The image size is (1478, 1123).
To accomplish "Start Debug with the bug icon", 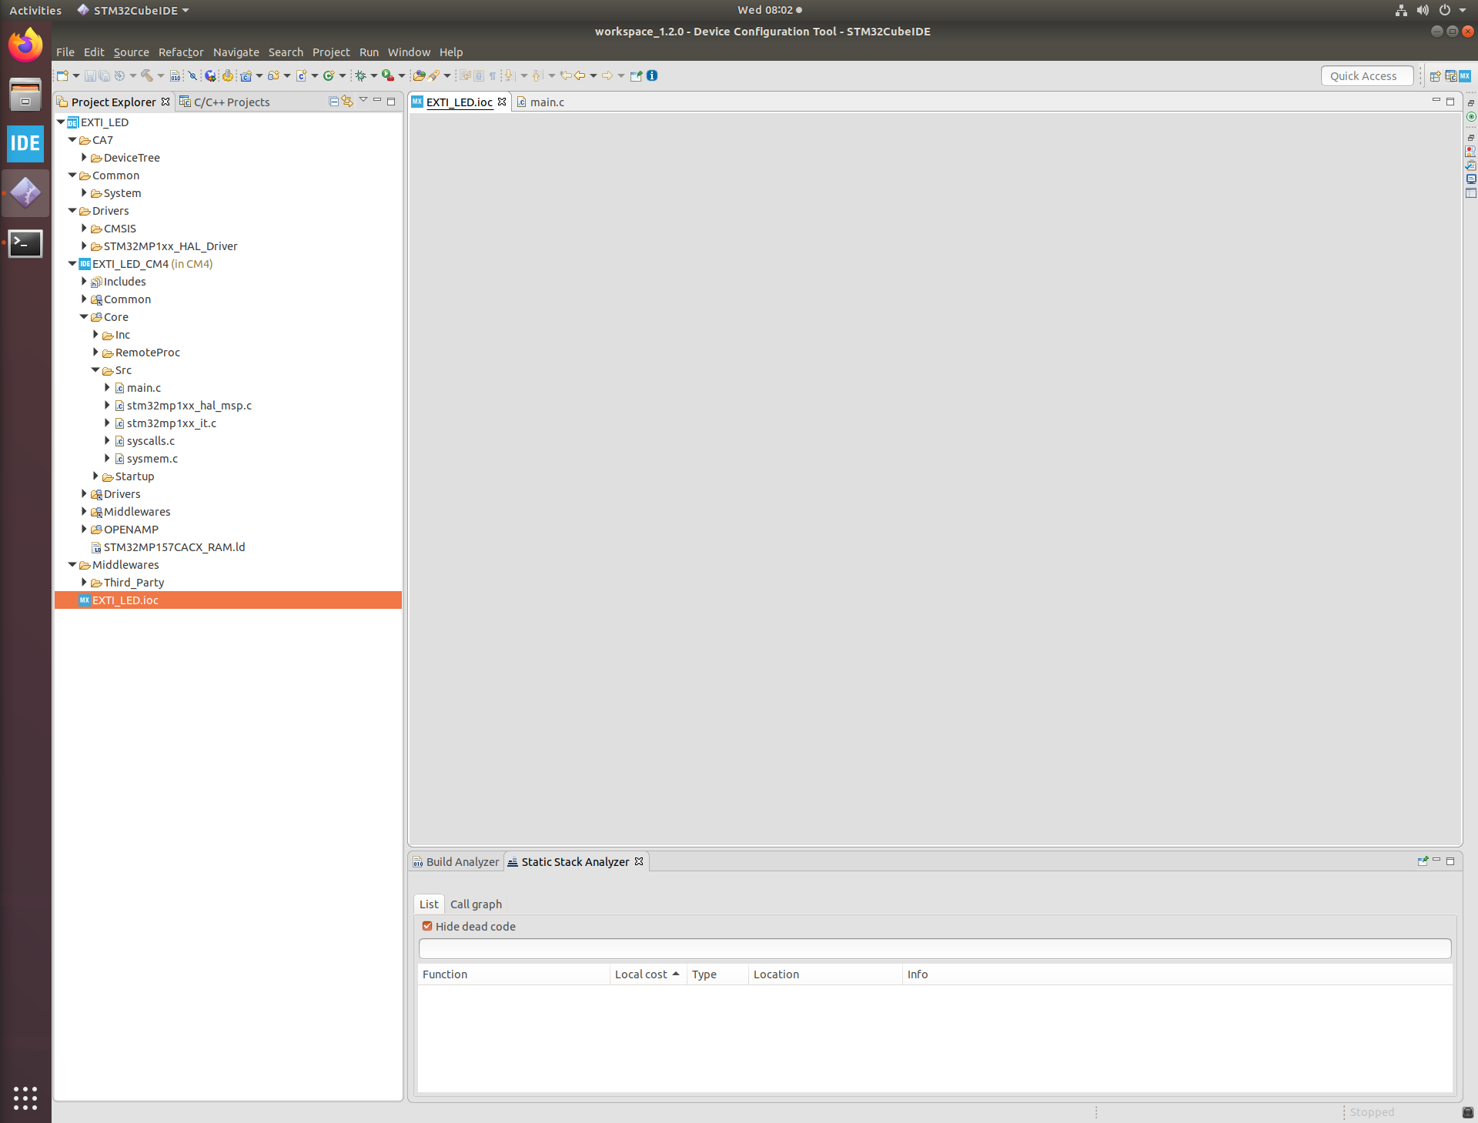I will 360,75.
